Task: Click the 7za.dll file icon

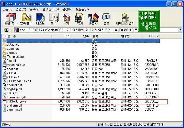Action: pos(4,61)
